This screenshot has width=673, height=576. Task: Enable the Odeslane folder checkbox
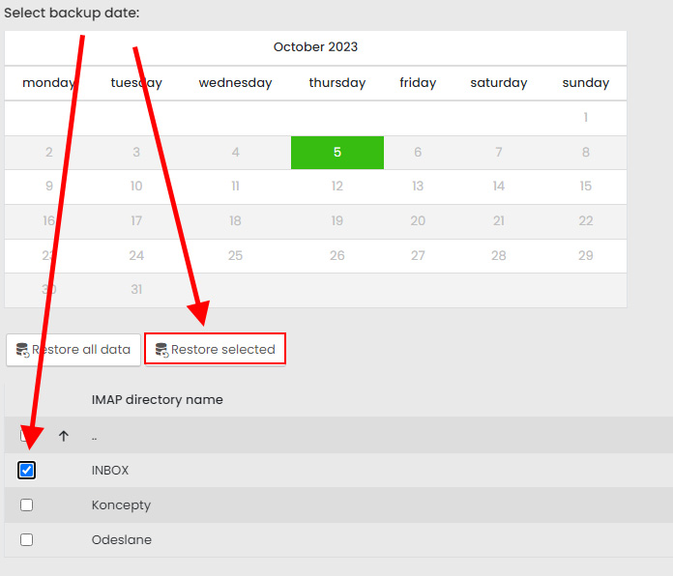tap(27, 540)
